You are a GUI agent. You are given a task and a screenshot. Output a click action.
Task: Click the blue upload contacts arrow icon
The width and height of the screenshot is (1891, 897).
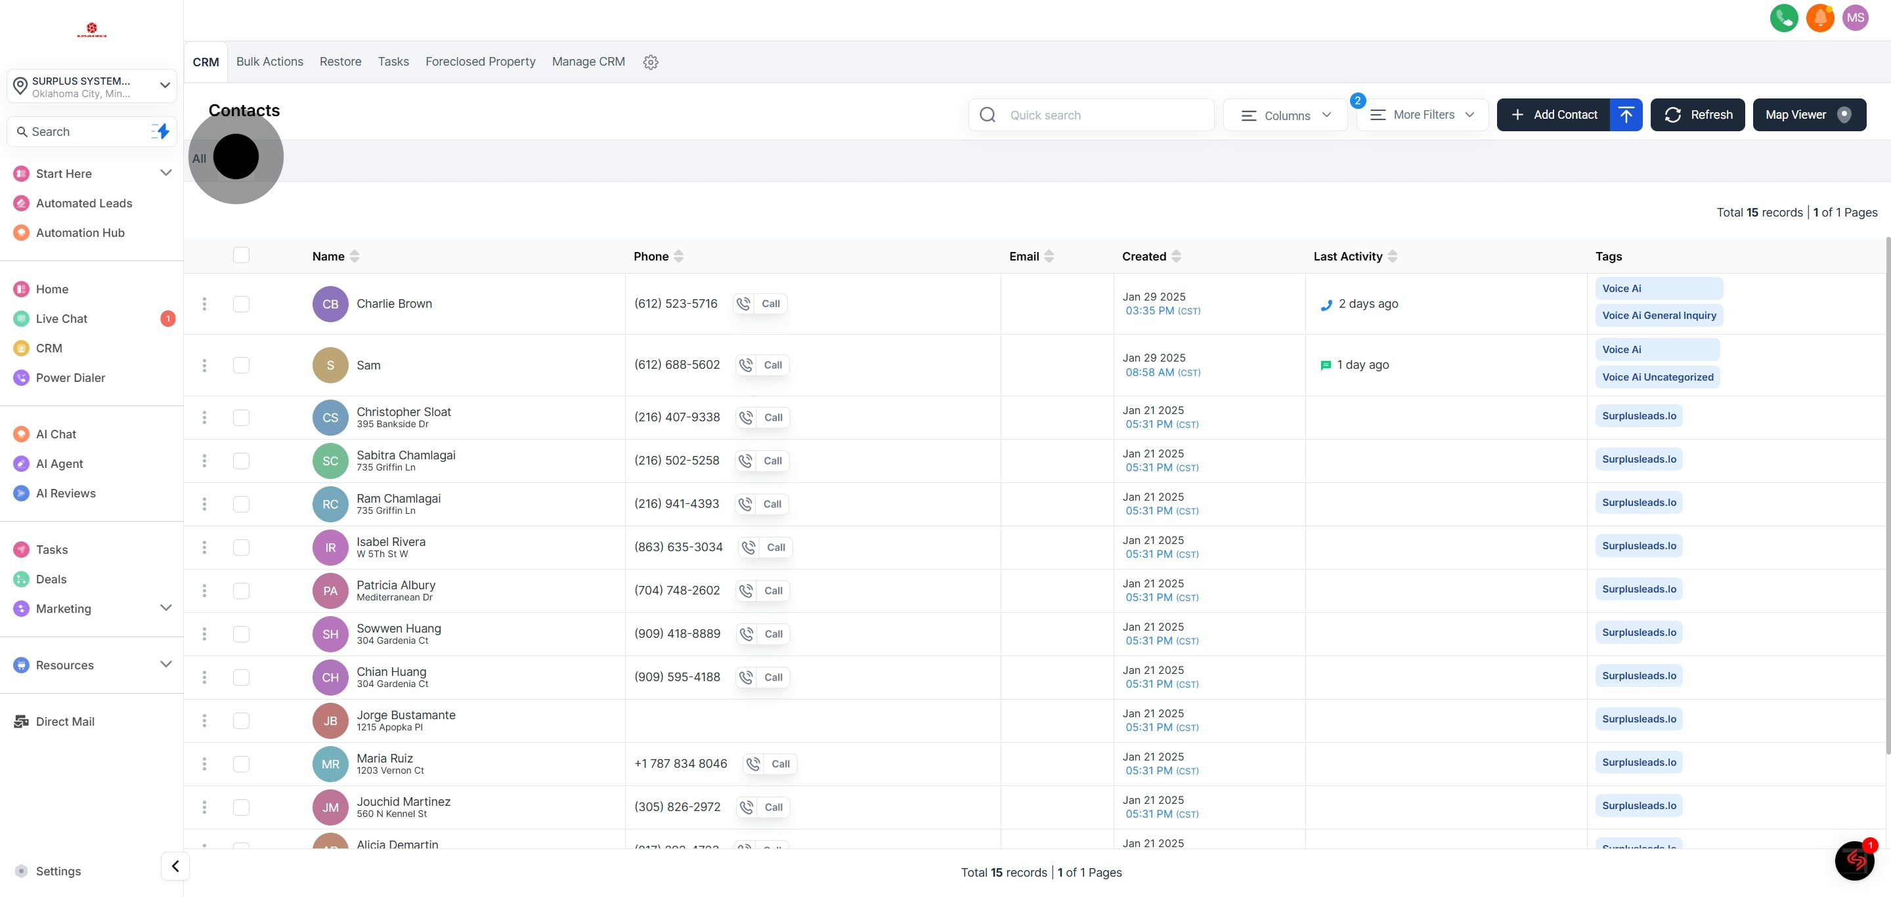coord(1626,114)
